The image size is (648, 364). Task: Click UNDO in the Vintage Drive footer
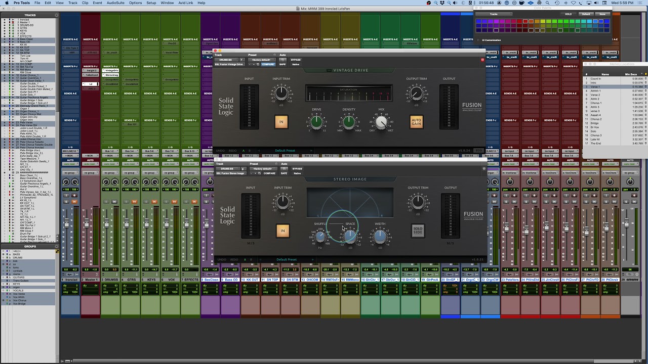click(220, 151)
